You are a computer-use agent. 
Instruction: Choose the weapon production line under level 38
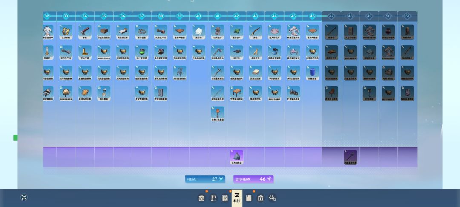pyautogui.click(x=161, y=32)
